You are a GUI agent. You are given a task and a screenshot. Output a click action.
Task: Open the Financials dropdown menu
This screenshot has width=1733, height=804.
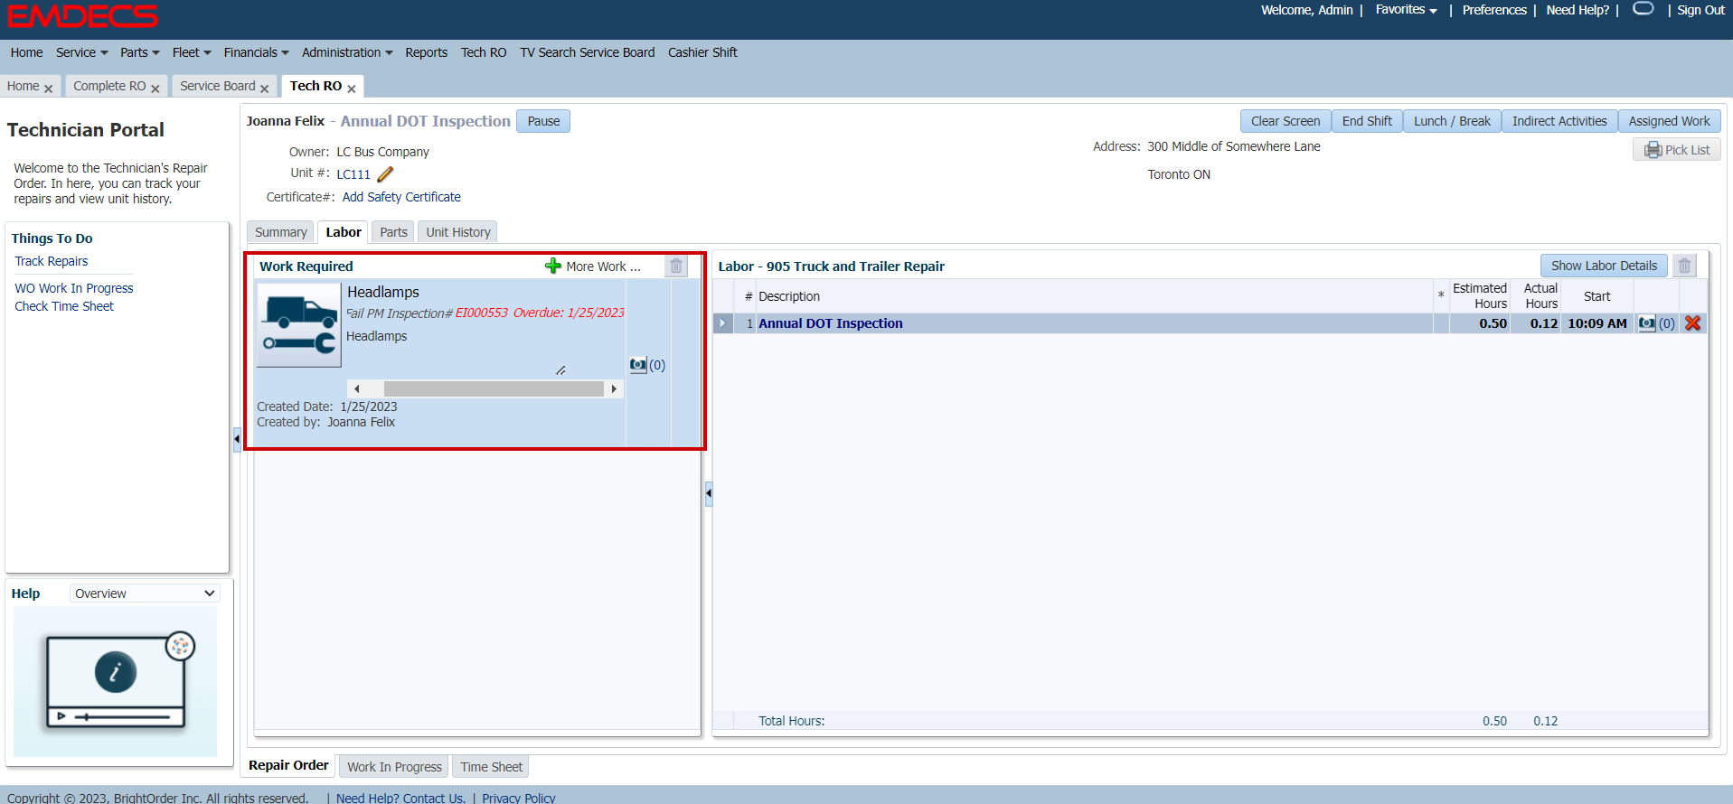(256, 52)
